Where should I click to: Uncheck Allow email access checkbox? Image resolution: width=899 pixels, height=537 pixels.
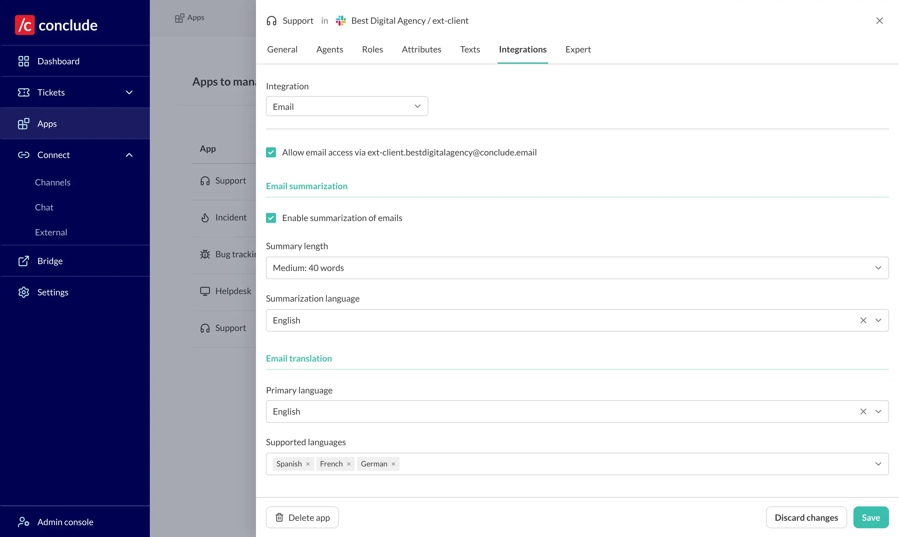pos(271,152)
